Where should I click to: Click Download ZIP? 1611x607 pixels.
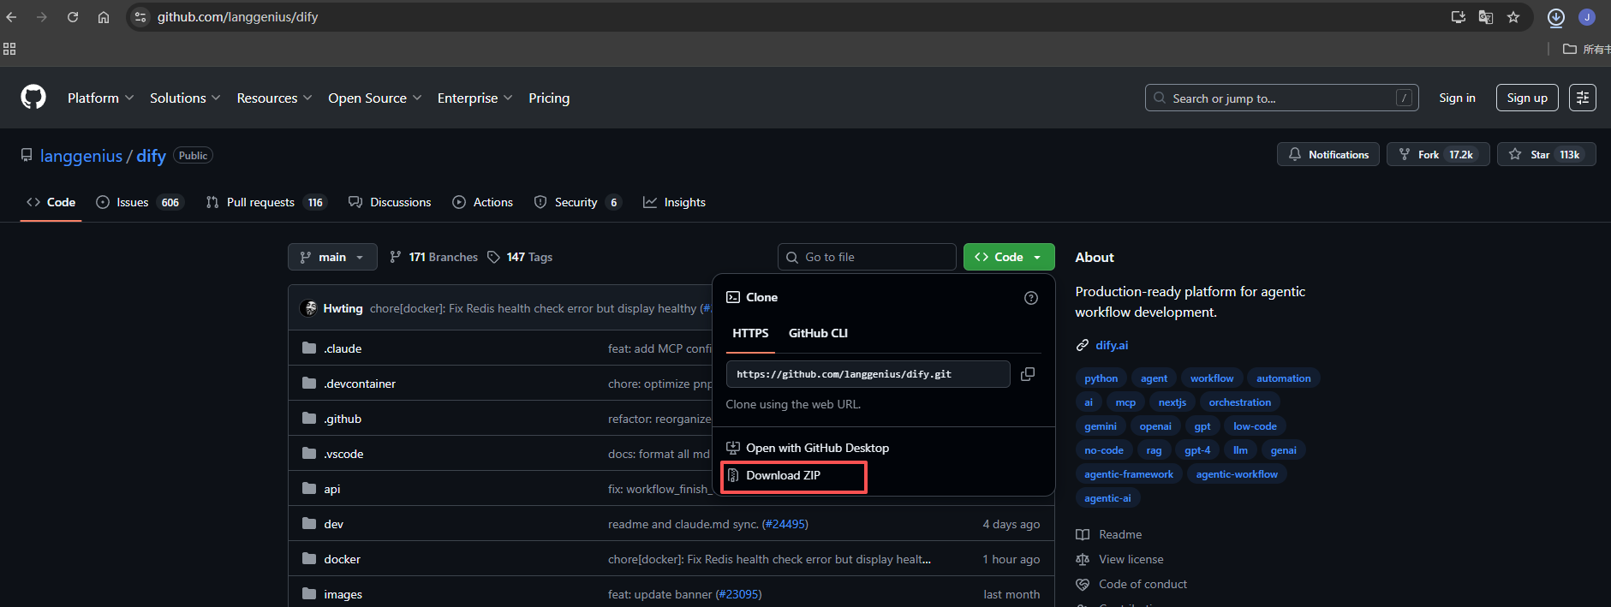point(784,475)
